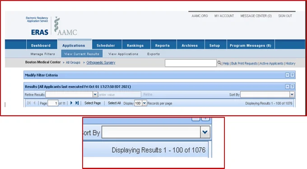This screenshot has width=307, height=169.
Task: Visit the AAMC.ORG link
Action: [x=200, y=16]
